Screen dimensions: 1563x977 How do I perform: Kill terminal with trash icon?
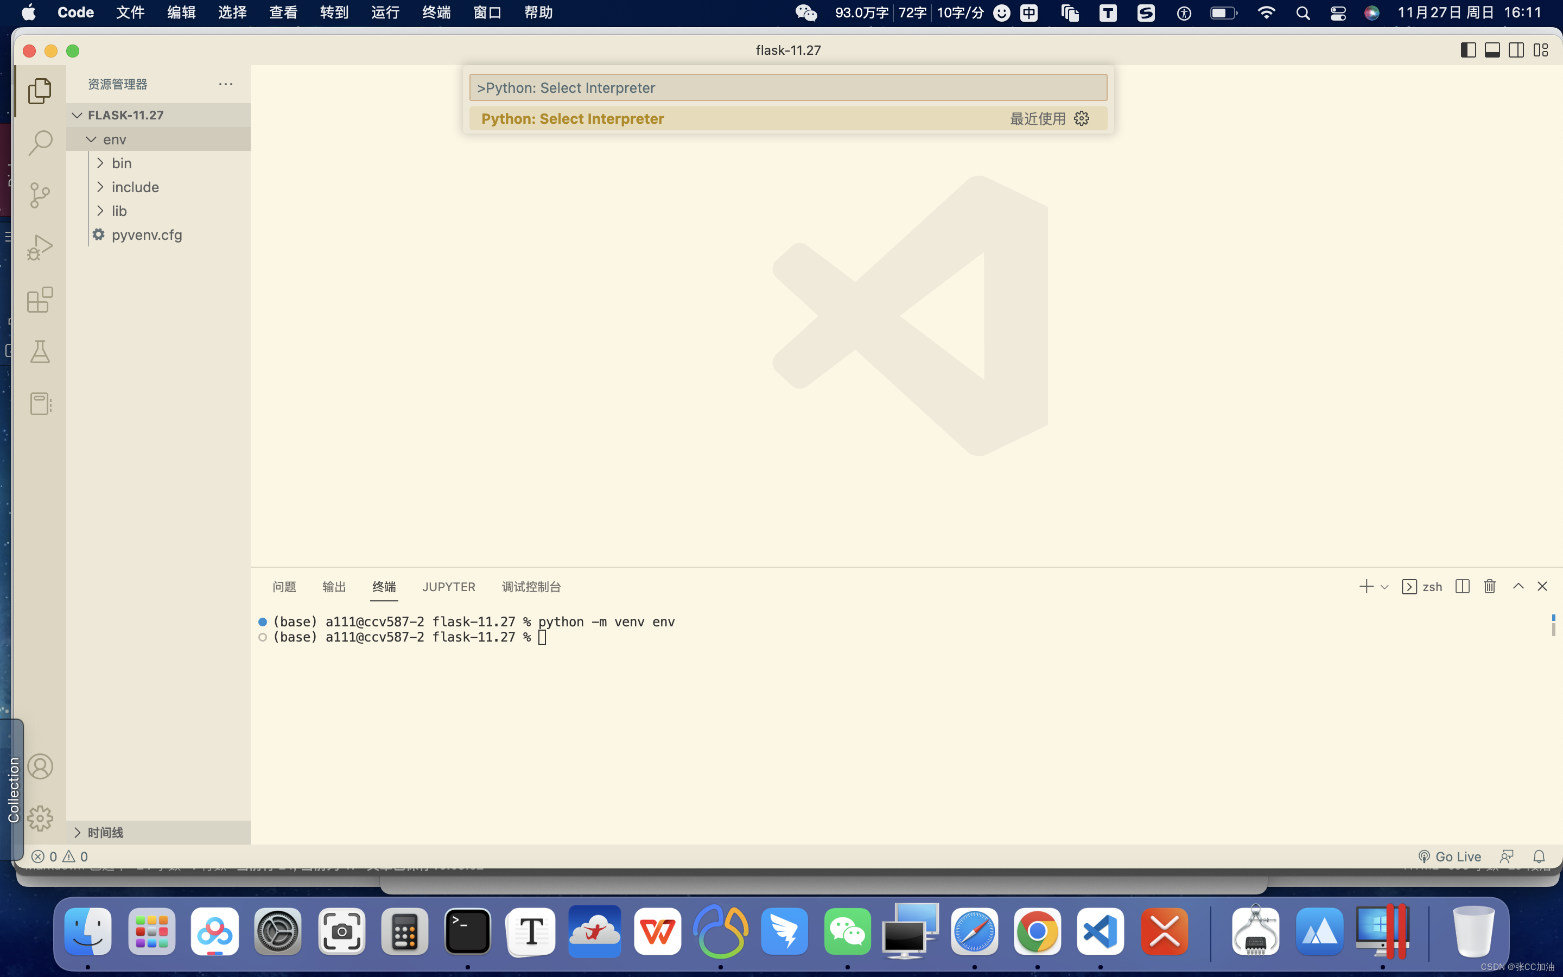pyautogui.click(x=1490, y=587)
